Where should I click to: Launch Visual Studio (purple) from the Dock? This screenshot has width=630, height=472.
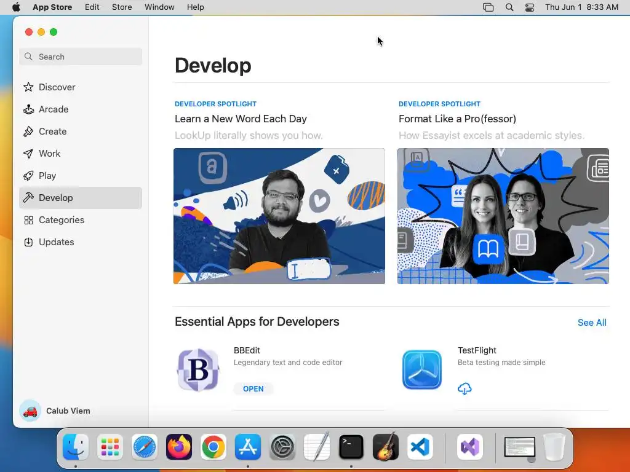coord(470,447)
